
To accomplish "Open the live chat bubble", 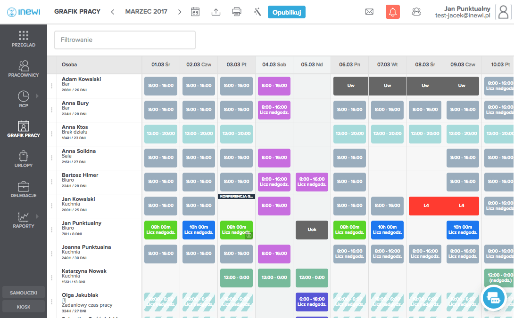I will [493, 297].
